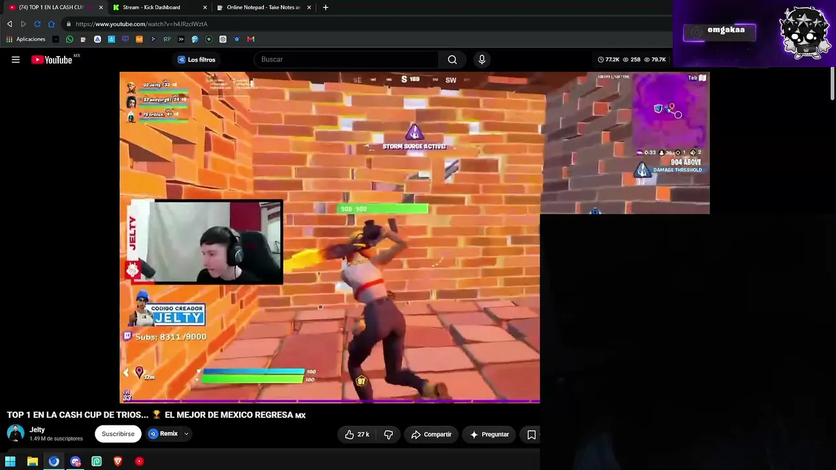
Task: Close the Online Notepad tab
Action: tap(309, 7)
